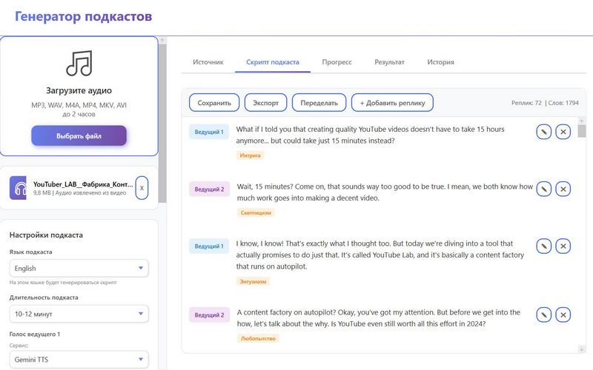This screenshot has height=370, width=593.
Task: Click the Любопытство emotion tag
Action: 258,338
